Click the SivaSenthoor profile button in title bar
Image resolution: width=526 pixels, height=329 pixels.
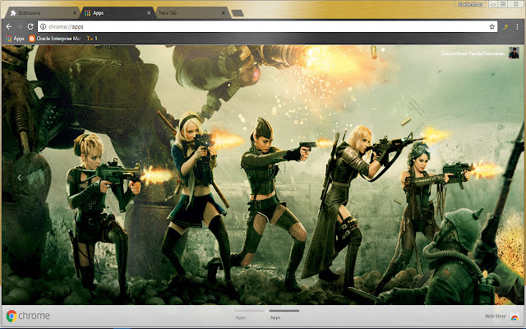[471, 4]
